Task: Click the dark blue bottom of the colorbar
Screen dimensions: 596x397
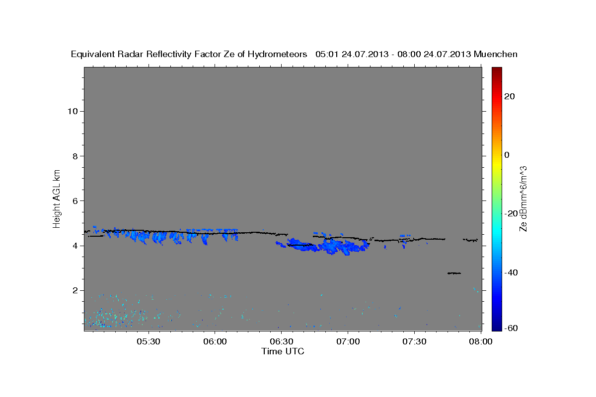Action: tap(496, 326)
